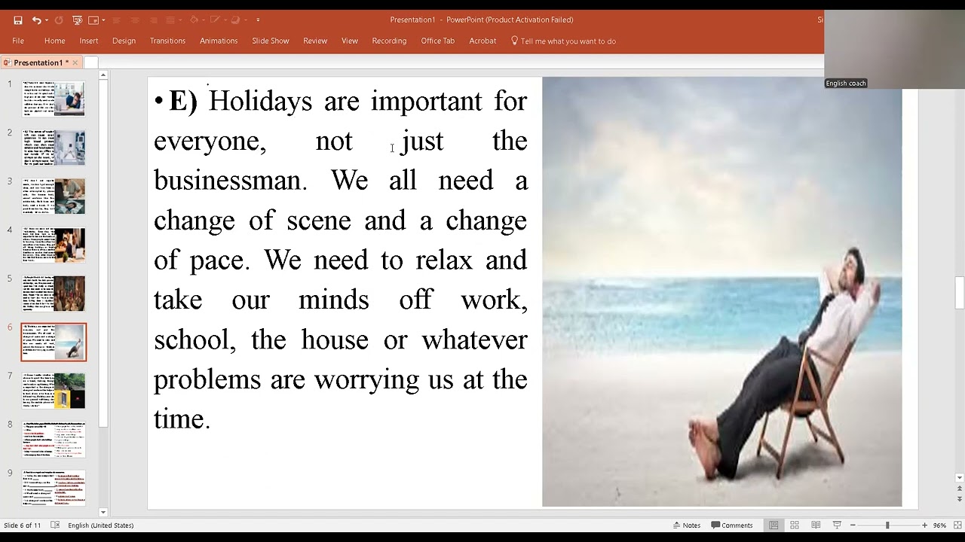The width and height of the screenshot is (965, 542).
Task: Click the Redo/Repeat icon
Action: 59,20
